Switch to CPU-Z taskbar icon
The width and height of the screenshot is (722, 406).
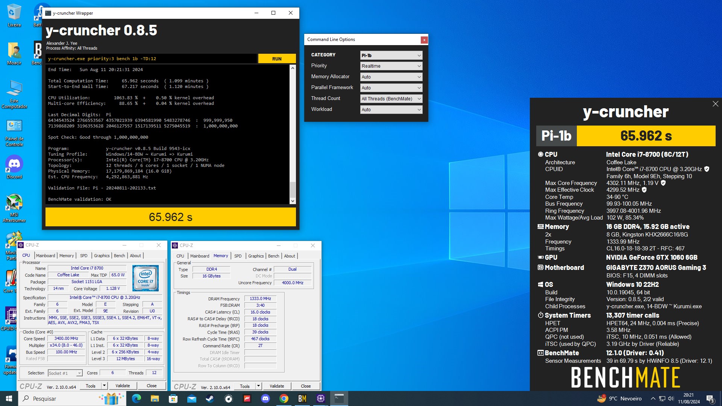(321, 398)
